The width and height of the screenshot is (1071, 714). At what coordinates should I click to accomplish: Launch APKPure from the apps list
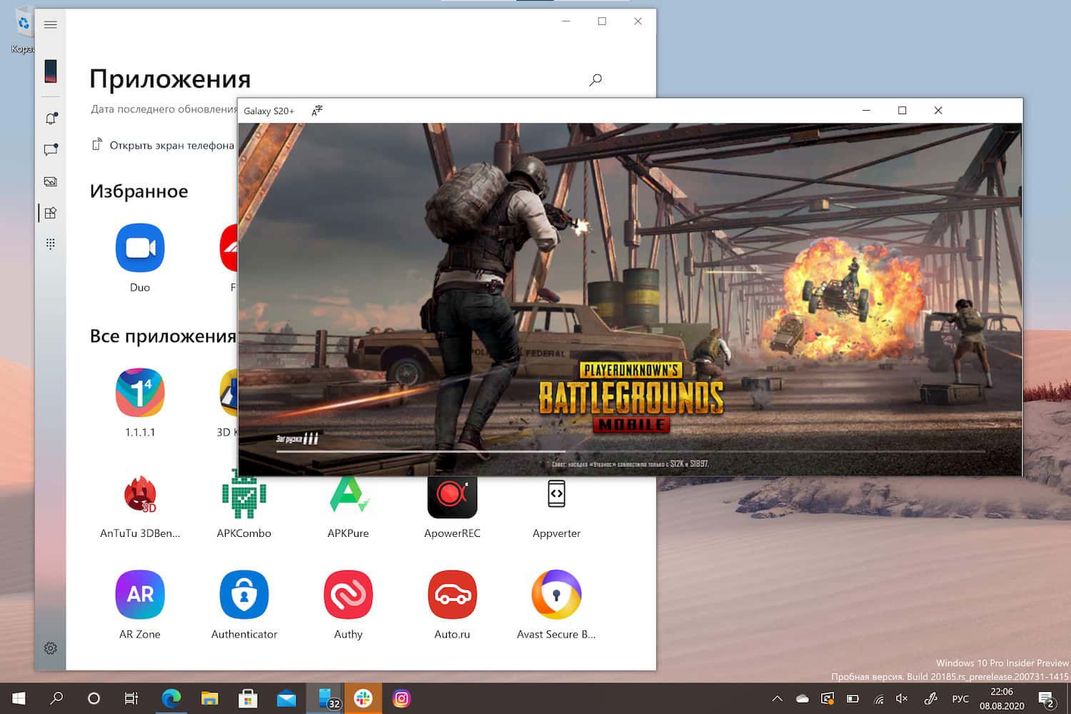coord(348,493)
